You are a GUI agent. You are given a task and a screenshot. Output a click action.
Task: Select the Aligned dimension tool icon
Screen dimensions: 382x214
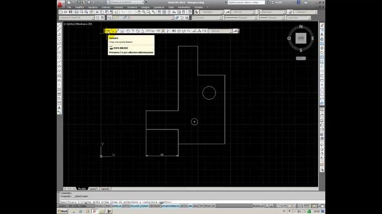pyautogui.click(x=112, y=31)
